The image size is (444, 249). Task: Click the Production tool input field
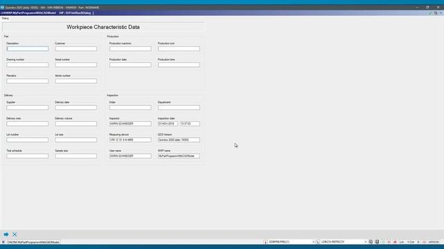(179, 49)
